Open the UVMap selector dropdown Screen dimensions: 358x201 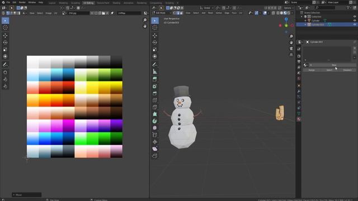129,13
